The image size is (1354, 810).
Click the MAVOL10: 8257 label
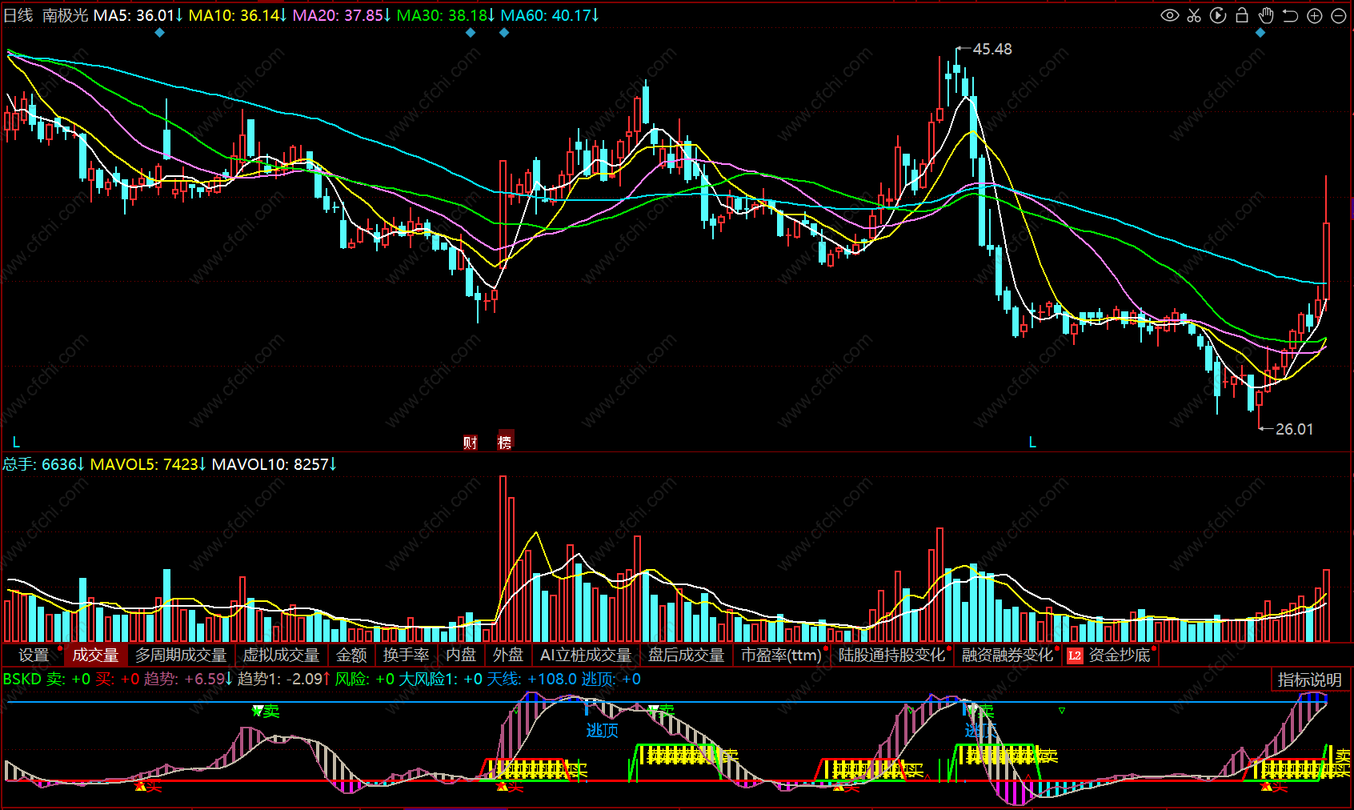coord(274,464)
